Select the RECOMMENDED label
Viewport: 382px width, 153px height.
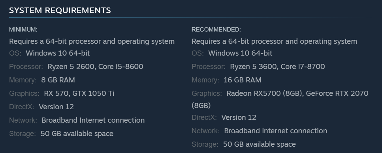(216, 30)
